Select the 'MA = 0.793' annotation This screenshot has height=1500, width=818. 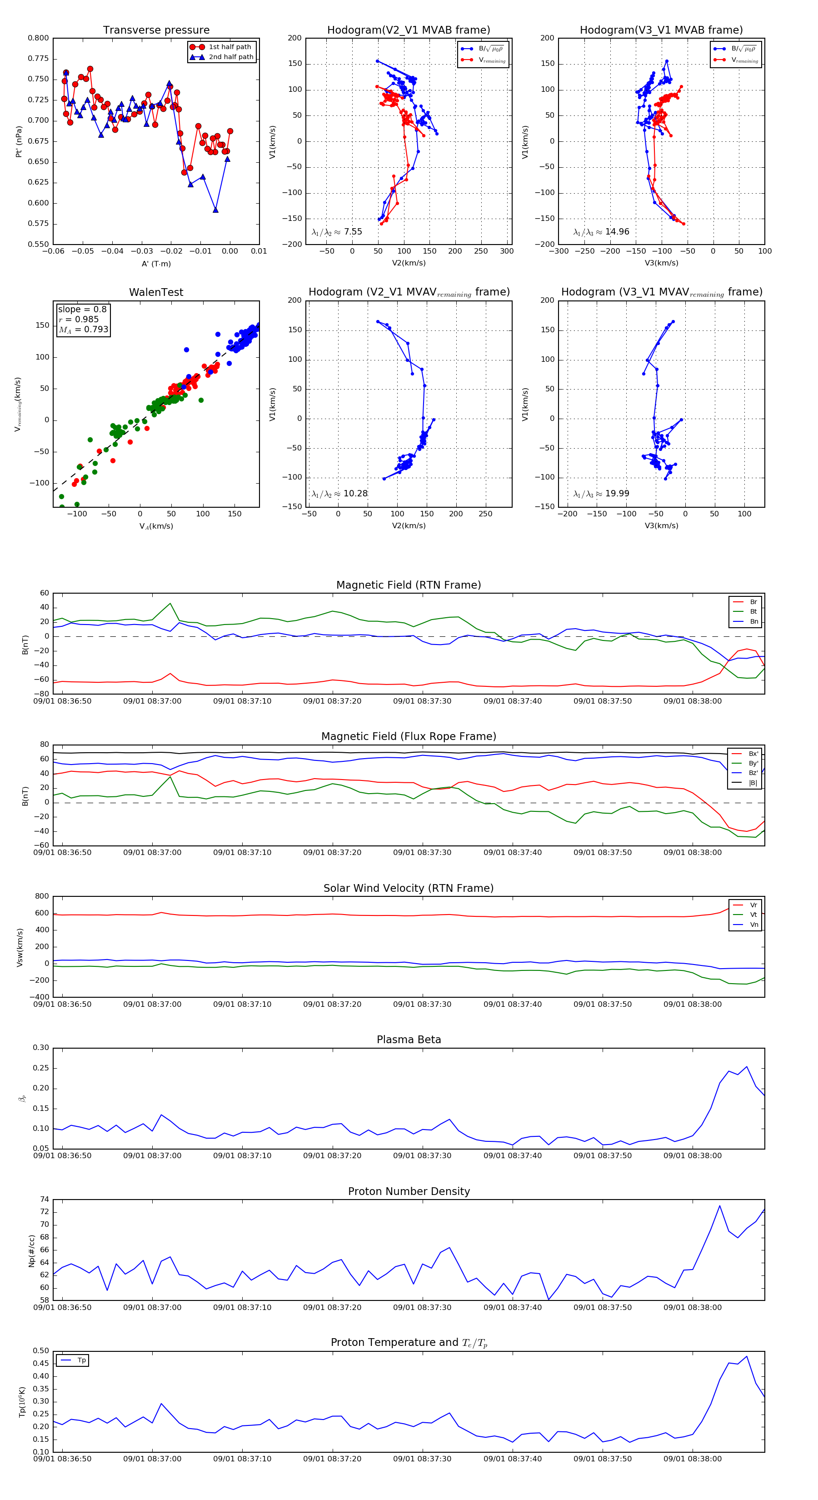[83, 330]
